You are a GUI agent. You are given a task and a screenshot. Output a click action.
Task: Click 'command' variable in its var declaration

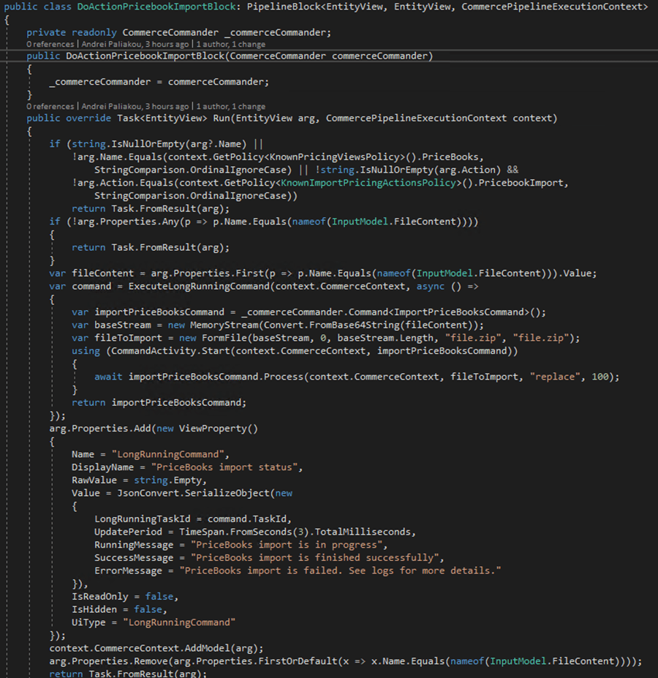(91, 286)
